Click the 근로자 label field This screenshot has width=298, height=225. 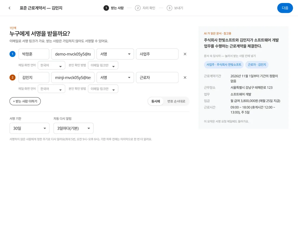point(157,77)
